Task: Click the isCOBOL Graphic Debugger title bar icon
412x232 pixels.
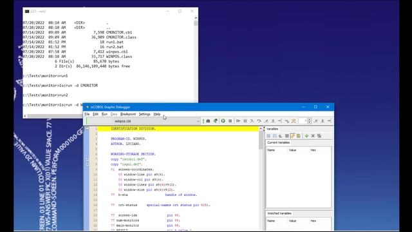Action: pos(88,107)
